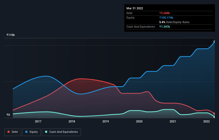The height and width of the screenshot is (140, 219).
Task: Click the ₹105.174b equity value
Action: click(166, 18)
